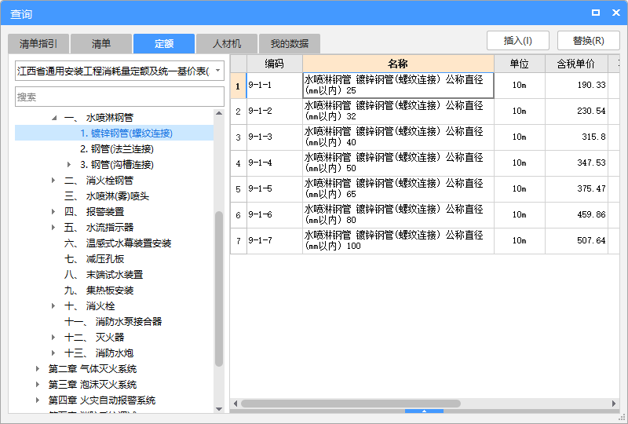Click the price value 190.33
Viewport: 628px width, 424px height.
[591, 85]
